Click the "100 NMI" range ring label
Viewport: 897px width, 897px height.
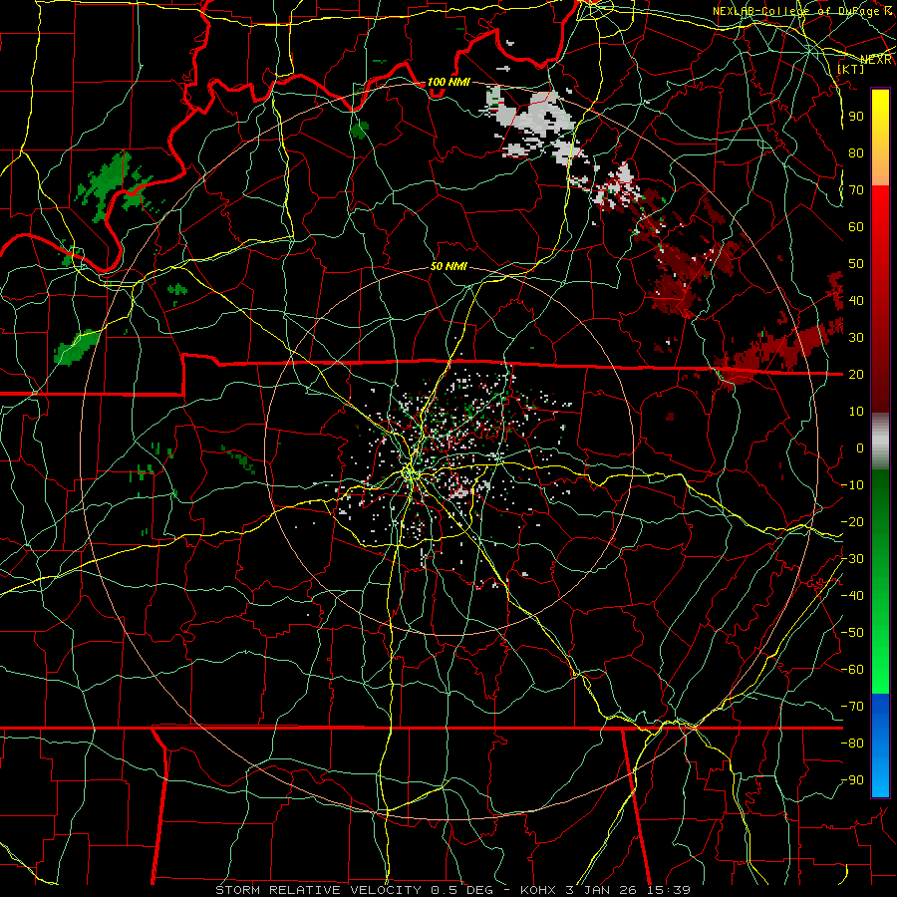coord(448,82)
